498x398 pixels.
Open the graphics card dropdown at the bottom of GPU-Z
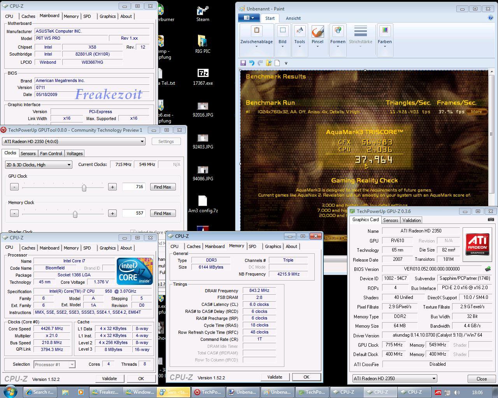[x=395, y=379]
